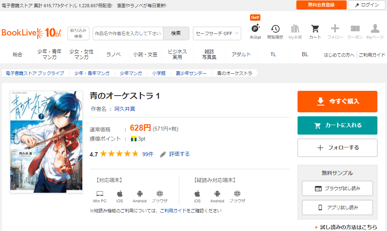Open the My本棚 bookshelf icon
This screenshot has width=387, height=231.
click(x=295, y=29)
